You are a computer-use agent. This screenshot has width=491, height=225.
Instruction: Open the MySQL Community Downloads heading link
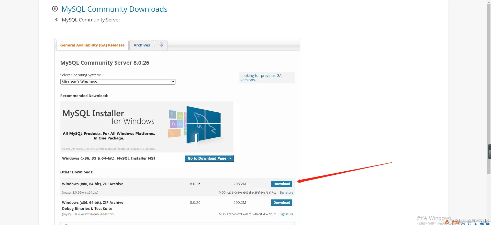[114, 9]
